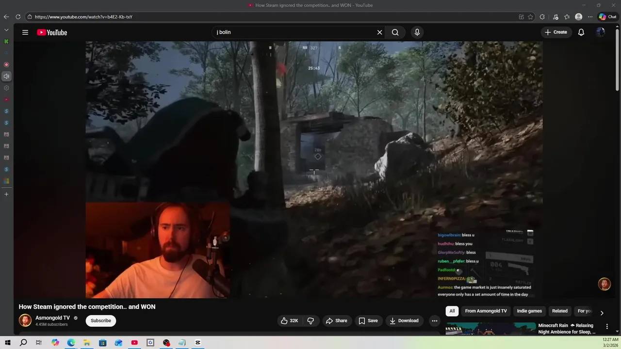
Task: Reload the page with the refresh button
Action: (18, 16)
